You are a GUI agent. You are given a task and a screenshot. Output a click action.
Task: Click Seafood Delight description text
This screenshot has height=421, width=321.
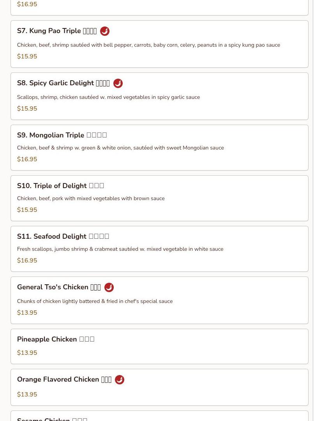tap(120, 249)
